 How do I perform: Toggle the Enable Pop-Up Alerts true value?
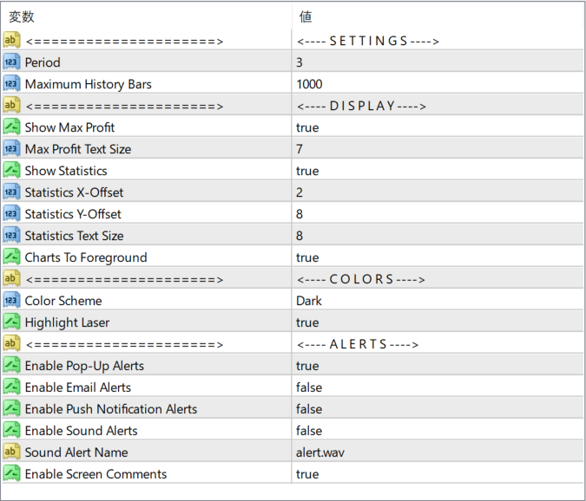(307, 366)
